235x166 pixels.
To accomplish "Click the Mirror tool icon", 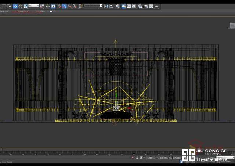I will coord(106,6).
